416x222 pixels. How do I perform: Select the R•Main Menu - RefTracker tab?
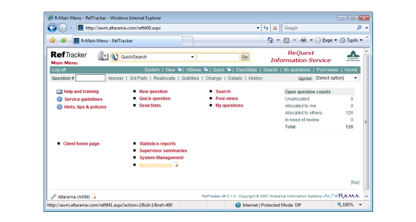[128, 41]
